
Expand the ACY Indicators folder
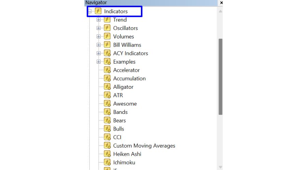[99, 53]
